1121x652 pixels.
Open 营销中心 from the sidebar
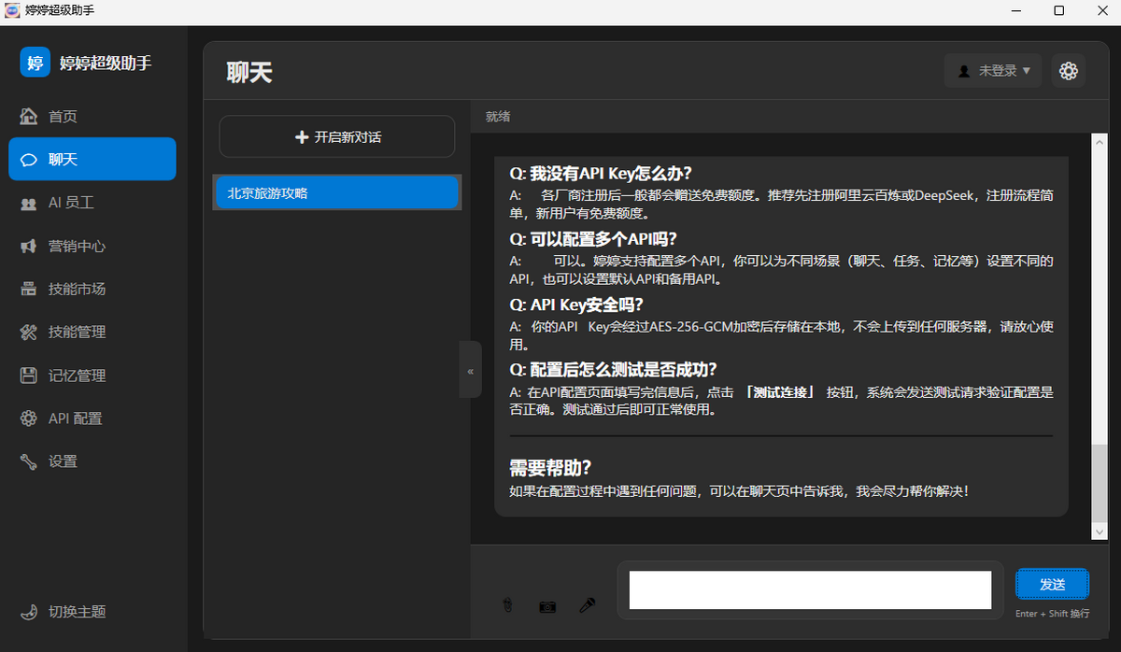tap(92, 246)
